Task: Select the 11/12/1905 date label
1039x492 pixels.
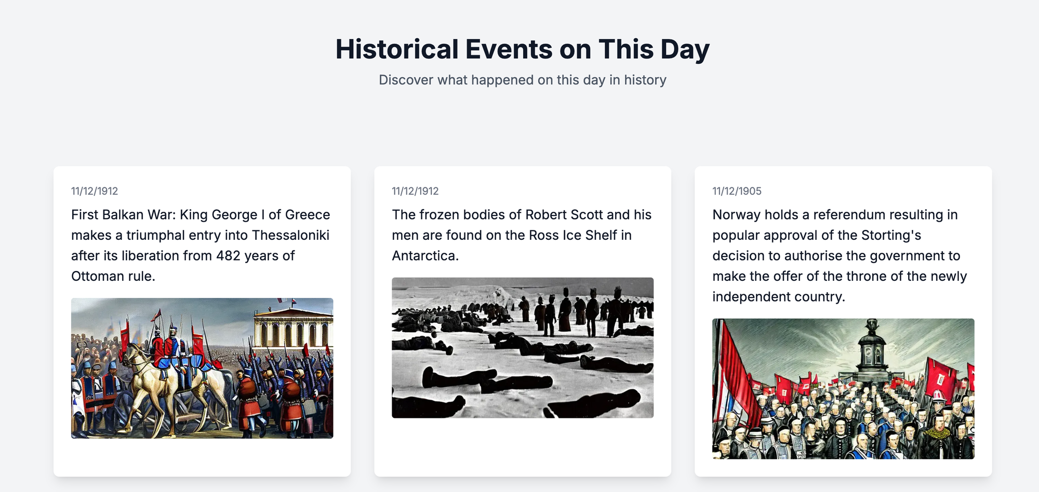Action: pyautogui.click(x=737, y=191)
